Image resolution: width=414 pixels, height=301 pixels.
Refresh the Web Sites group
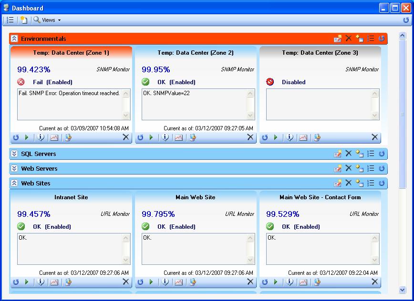coord(382,183)
